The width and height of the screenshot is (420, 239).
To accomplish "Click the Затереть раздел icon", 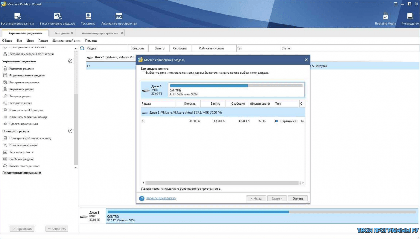I will pyautogui.click(x=5, y=96).
